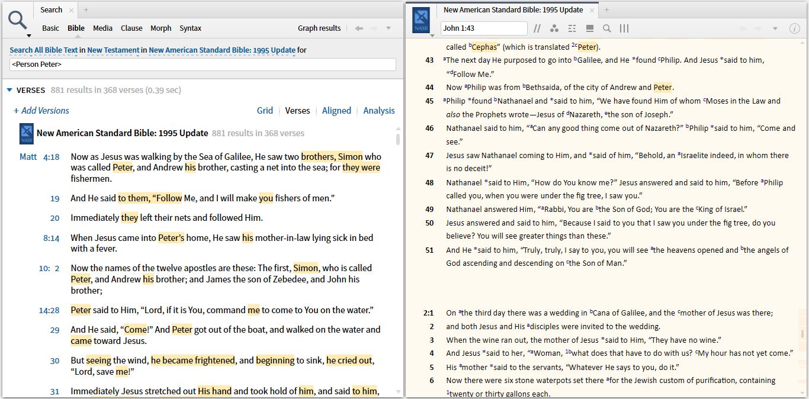Screen dimensions: 809x399
Task: Go forward in Search panel history
Action: coord(374,28)
